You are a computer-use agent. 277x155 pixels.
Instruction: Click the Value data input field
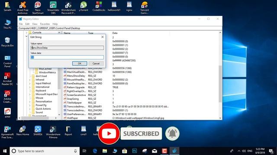(67, 57)
